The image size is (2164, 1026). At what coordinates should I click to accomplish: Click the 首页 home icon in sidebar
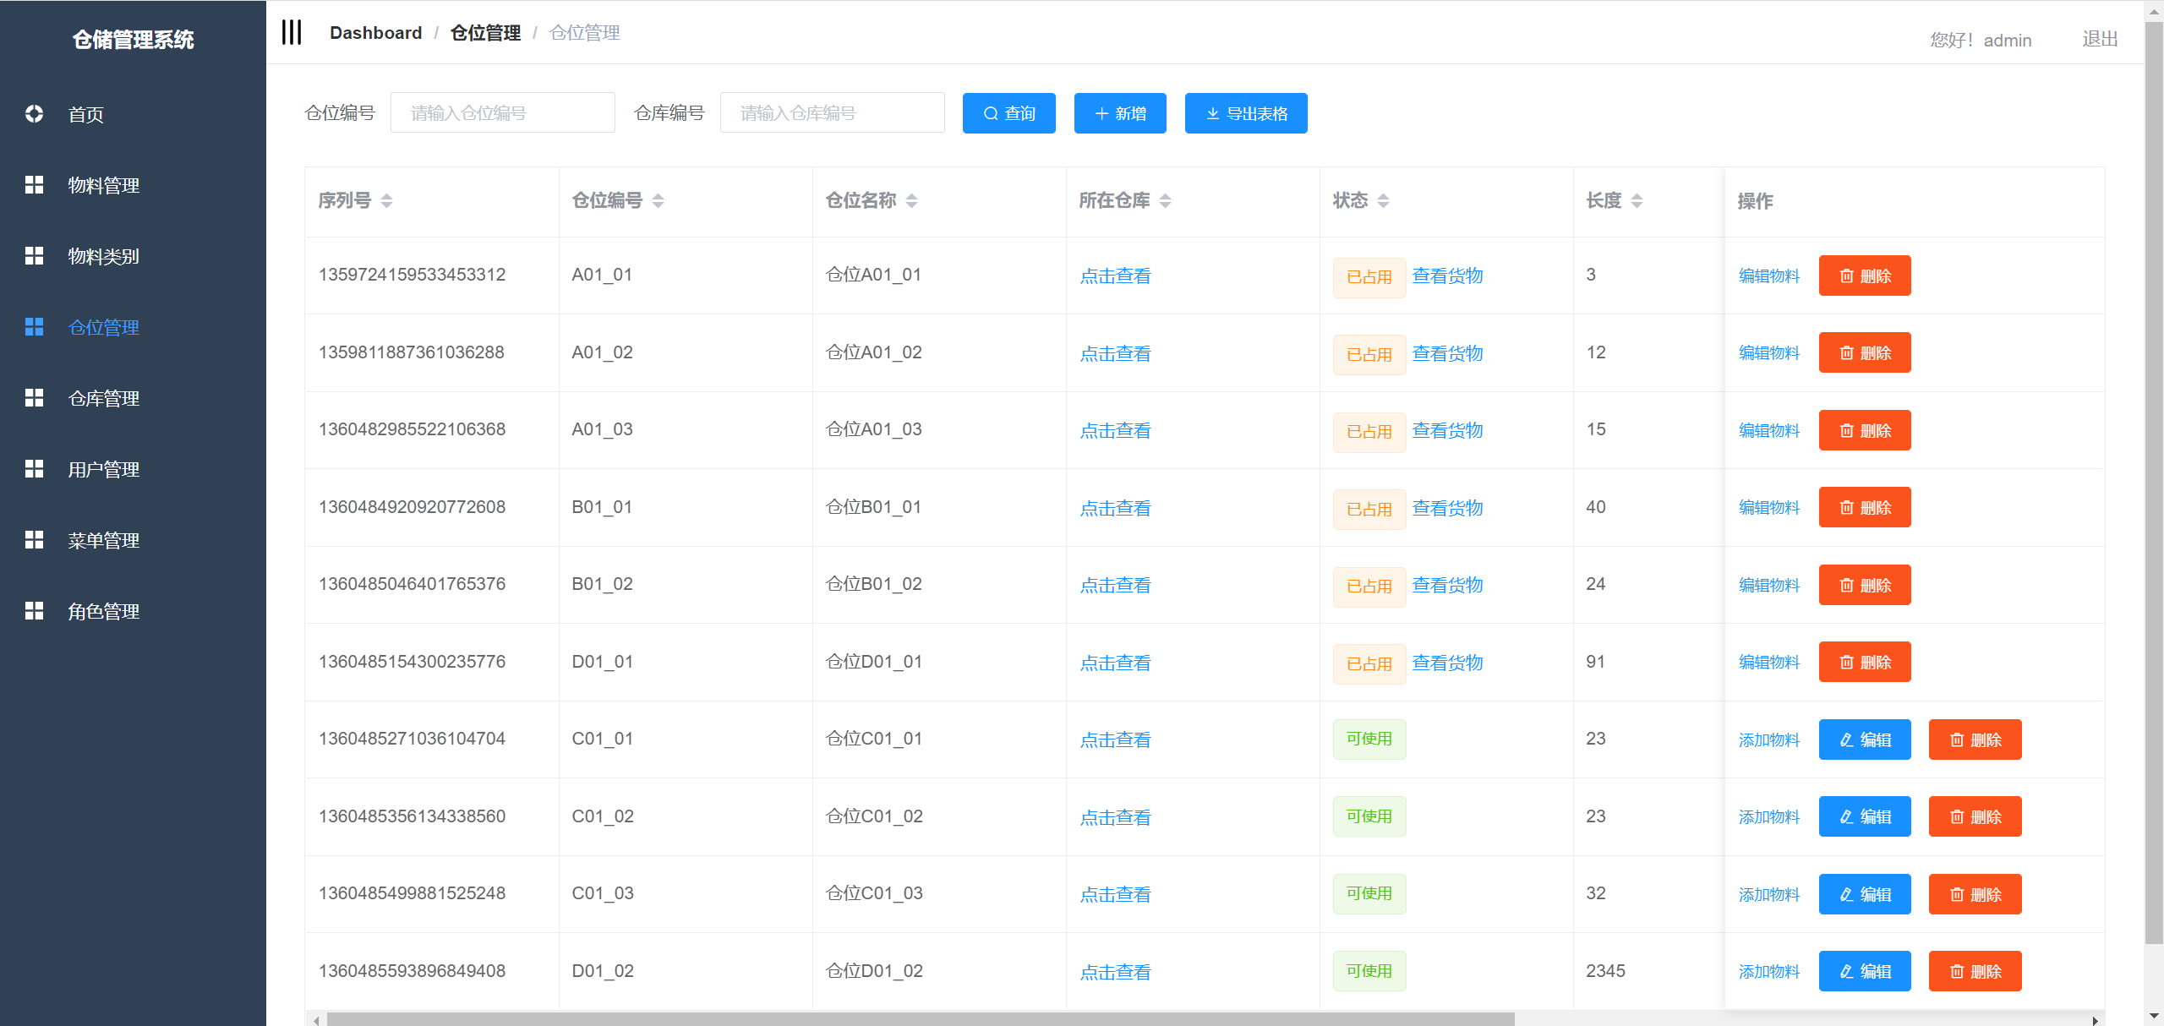(x=34, y=113)
